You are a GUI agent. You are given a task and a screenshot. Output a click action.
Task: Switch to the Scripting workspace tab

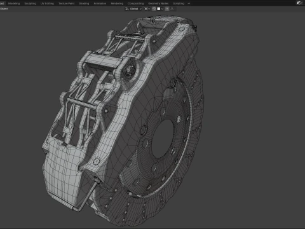(x=179, y=3)
